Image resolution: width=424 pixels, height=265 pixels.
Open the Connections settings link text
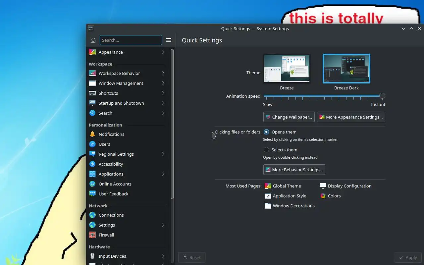(111, 215)
